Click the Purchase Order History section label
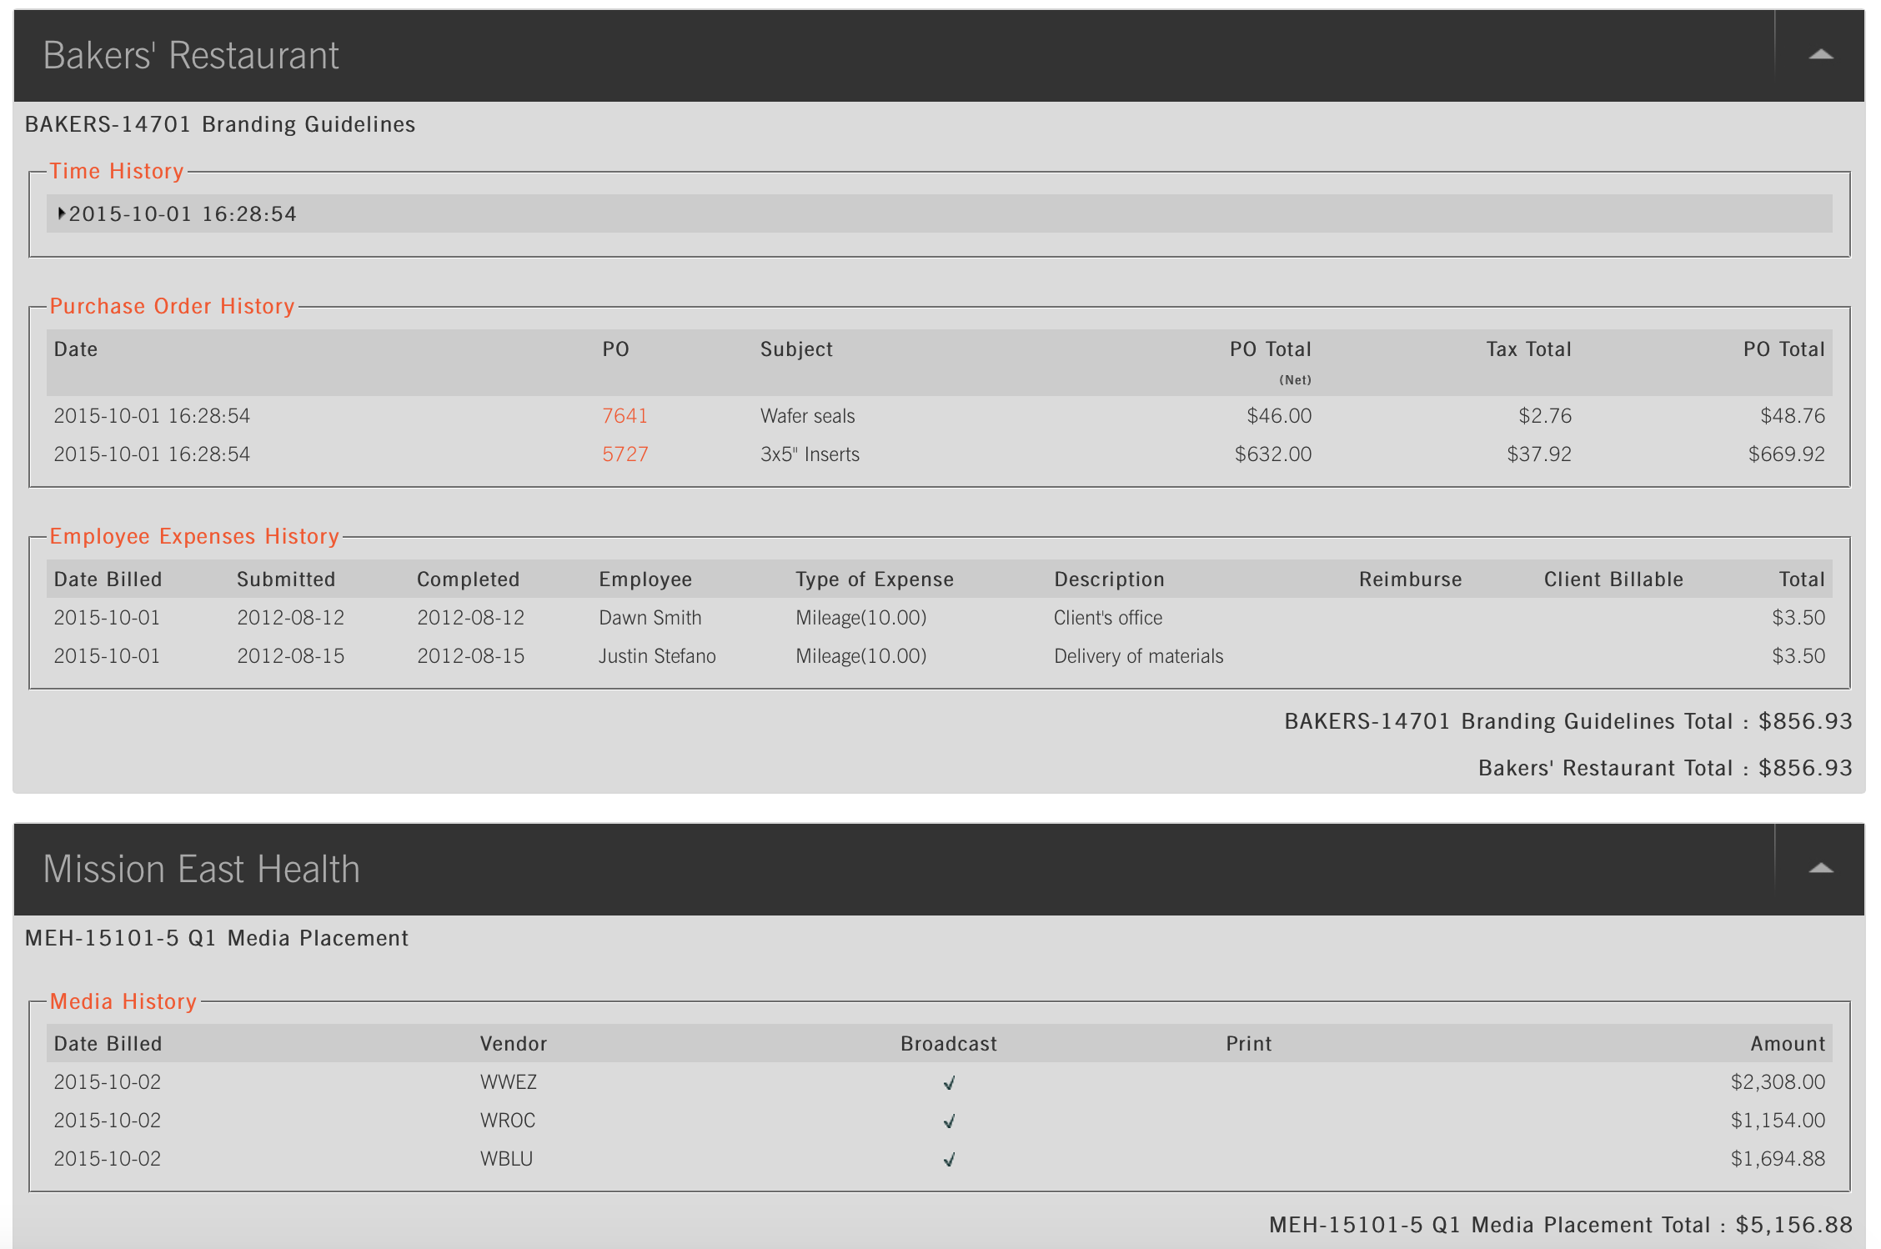Viewport: 1881px width, 1249px height. tap(173, 306)
